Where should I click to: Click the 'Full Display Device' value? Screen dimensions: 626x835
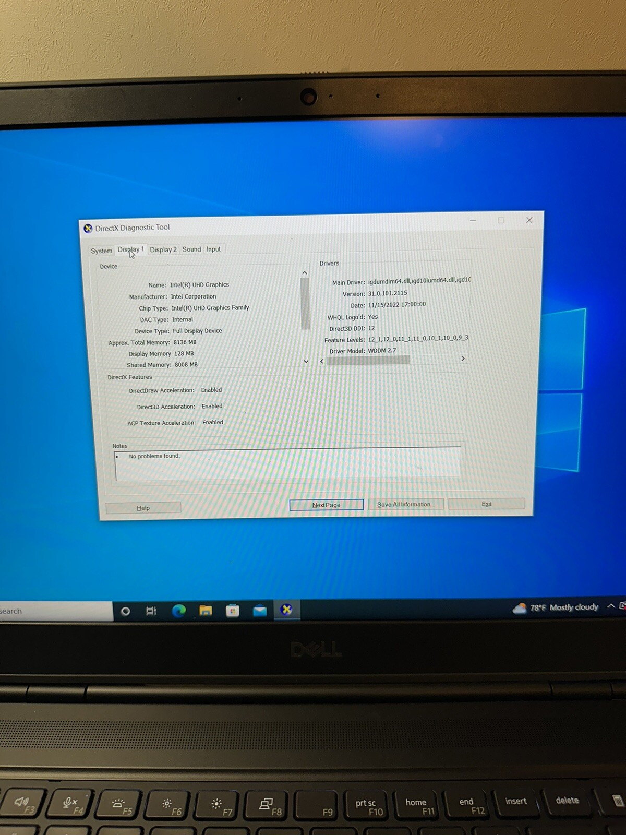tap(197, 331)
